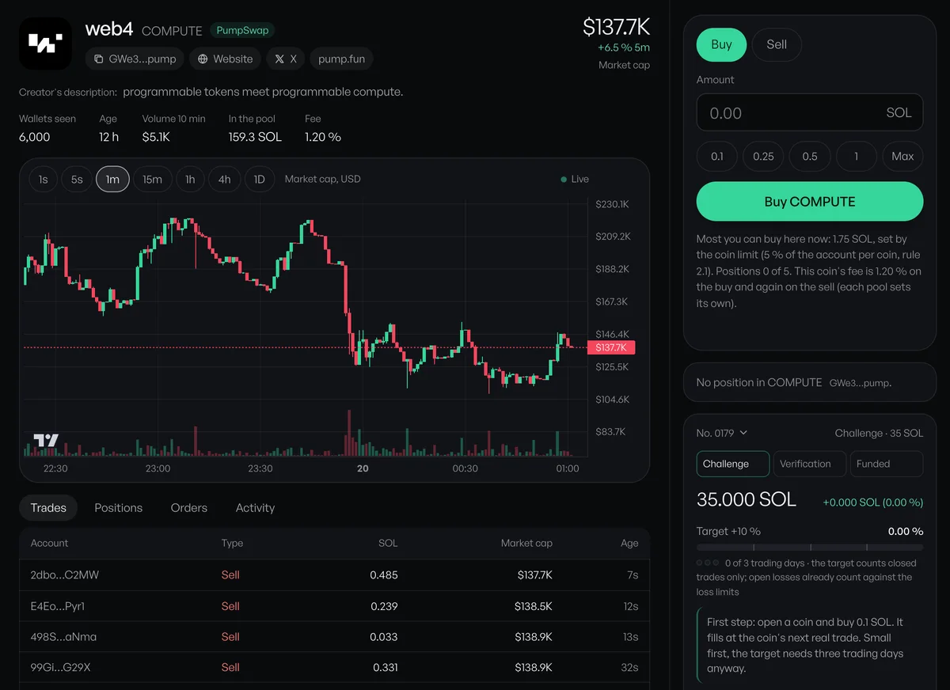Switch to Sell mode
Screen dimensions: 950x690
(777, 45)
